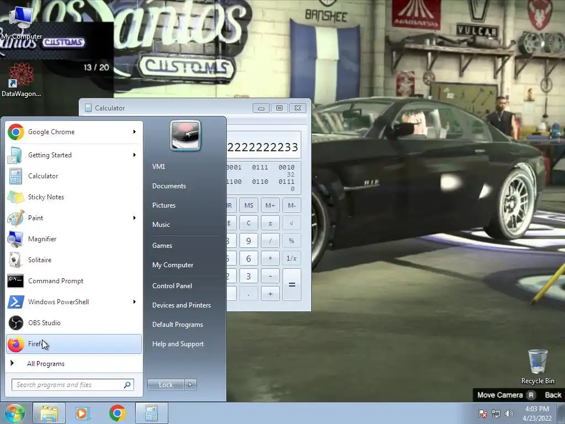Screen dimensions: 565x424
Task: Open the VM1 user folder
Action: click(158, 167)
